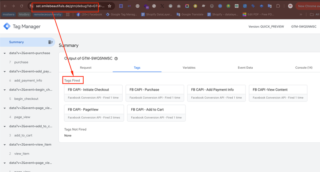
Task: Switch to the Request tab
Action: pos(86,68)
